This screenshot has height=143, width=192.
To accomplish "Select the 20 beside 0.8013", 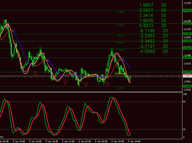I will click(x=164, y=26).
